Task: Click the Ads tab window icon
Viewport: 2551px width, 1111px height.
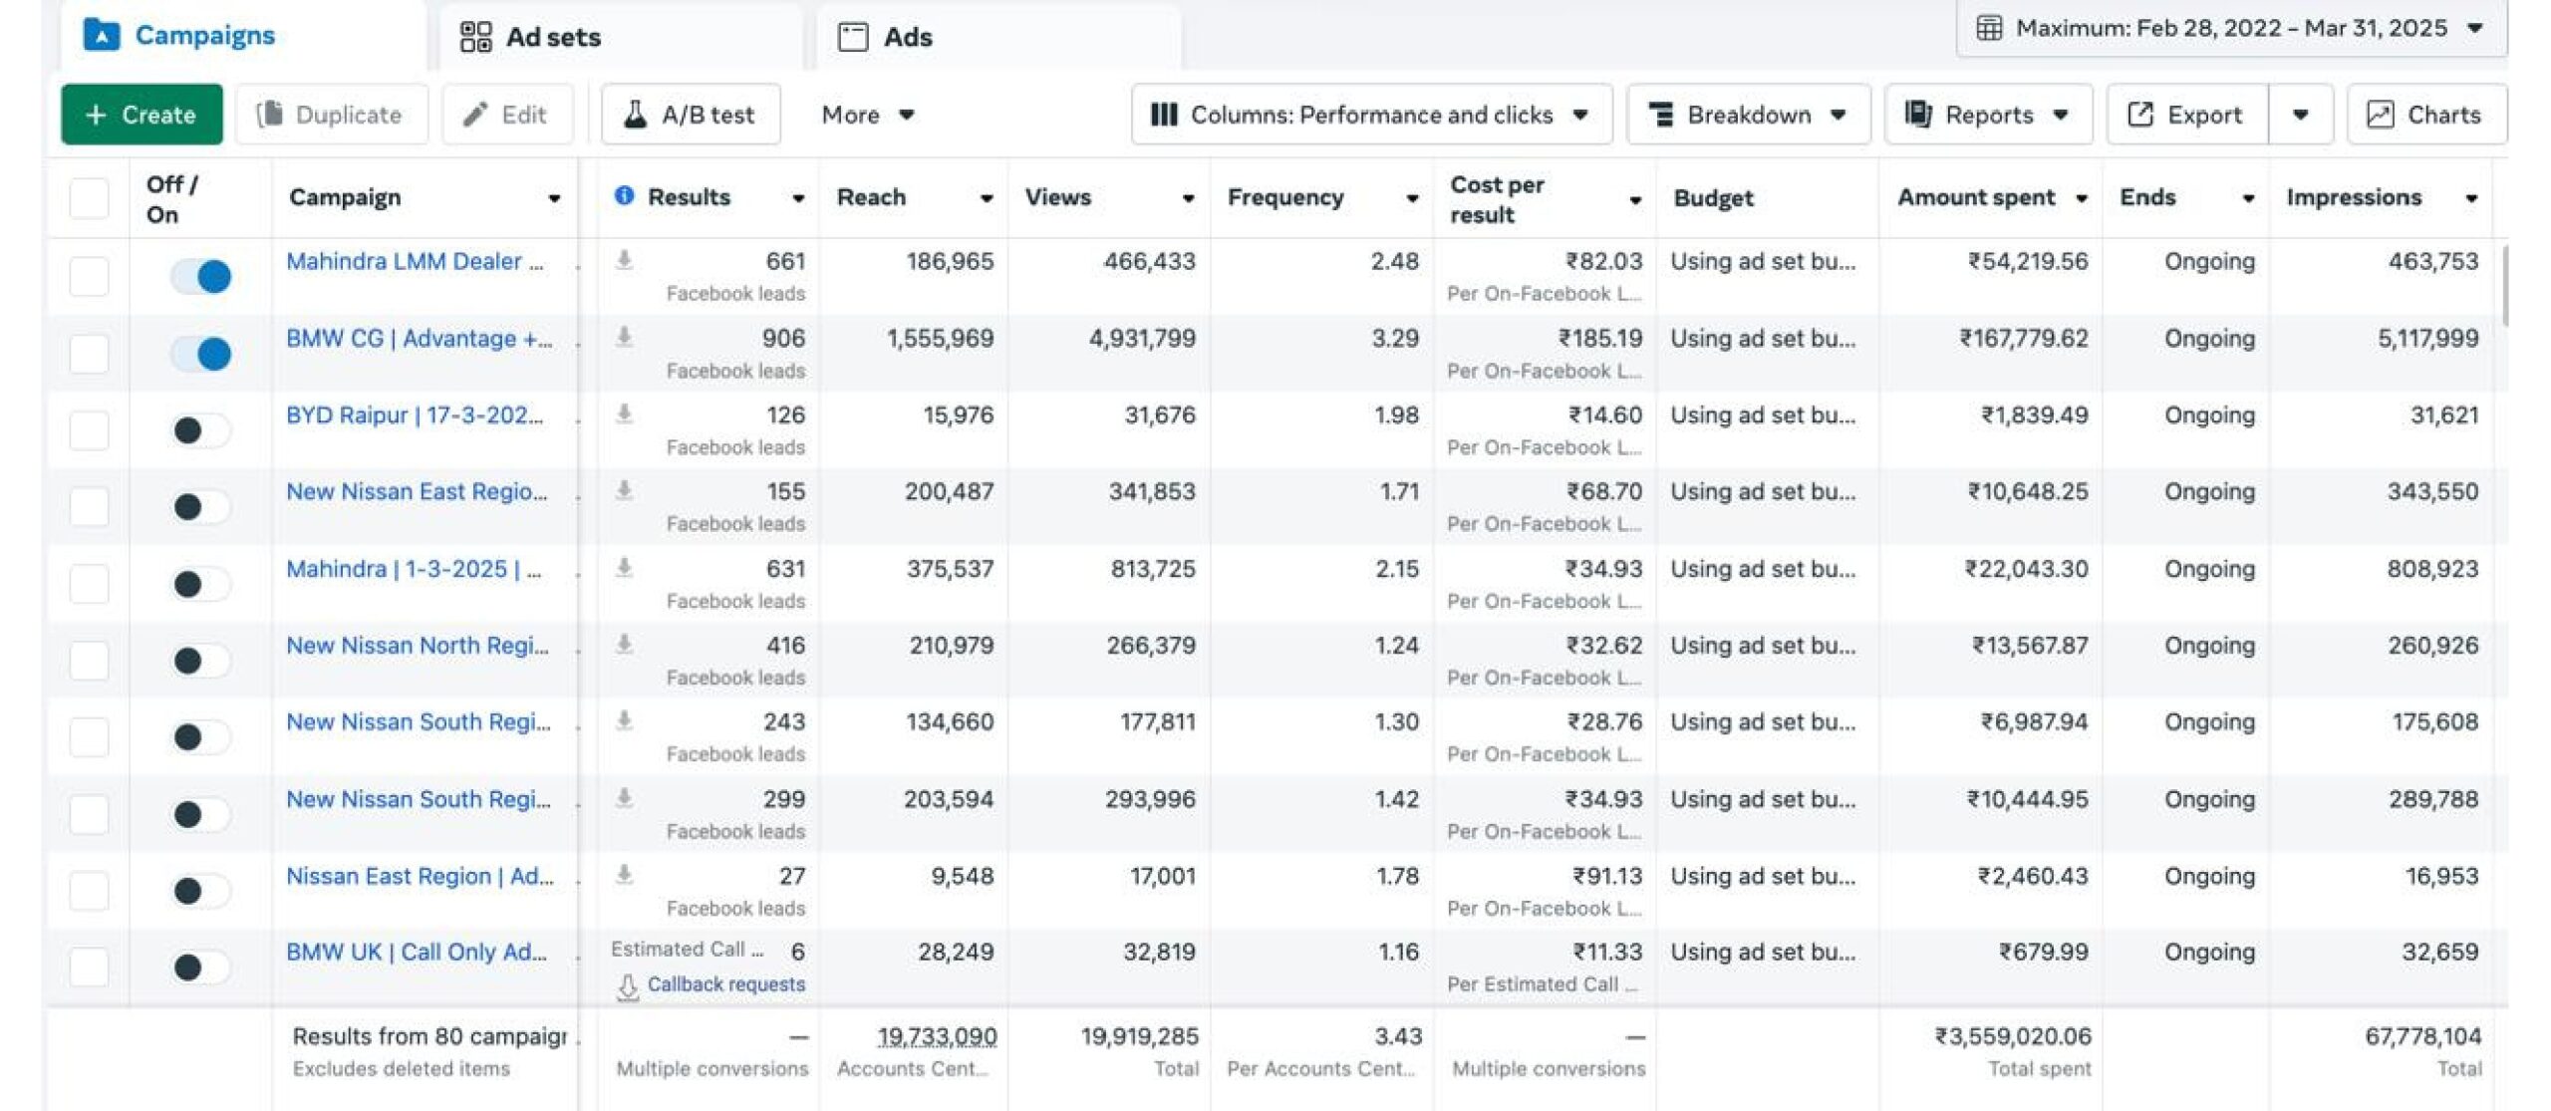Action: [x=853, y=37]
